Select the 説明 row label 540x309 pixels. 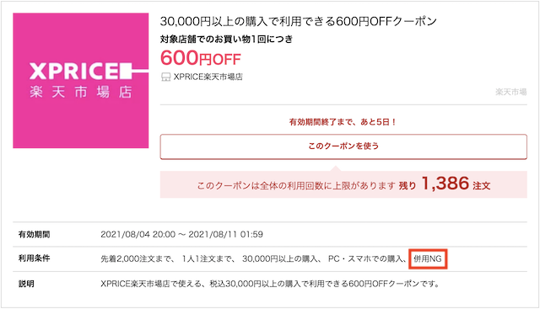click(26, 284)
